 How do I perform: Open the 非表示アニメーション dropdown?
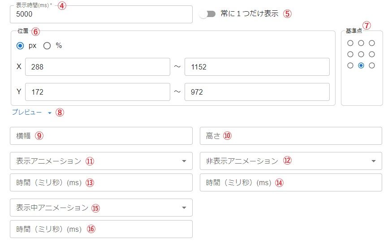pyautogui.click(x=291, y=161)
